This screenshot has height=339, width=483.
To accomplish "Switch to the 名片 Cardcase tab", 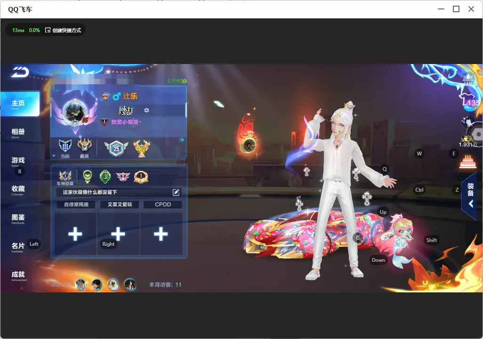I will point(19,247).
